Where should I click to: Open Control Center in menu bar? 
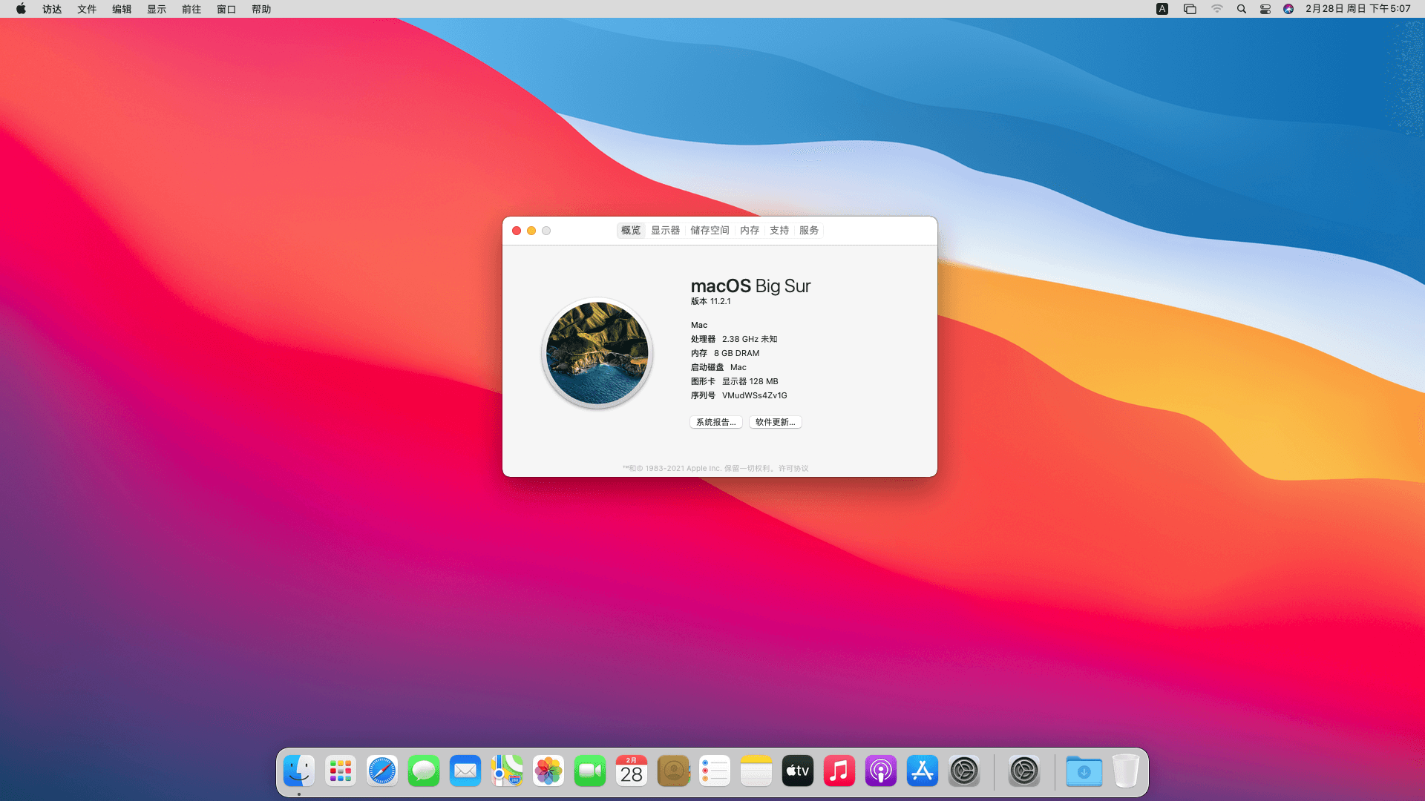pos(1265,9)
